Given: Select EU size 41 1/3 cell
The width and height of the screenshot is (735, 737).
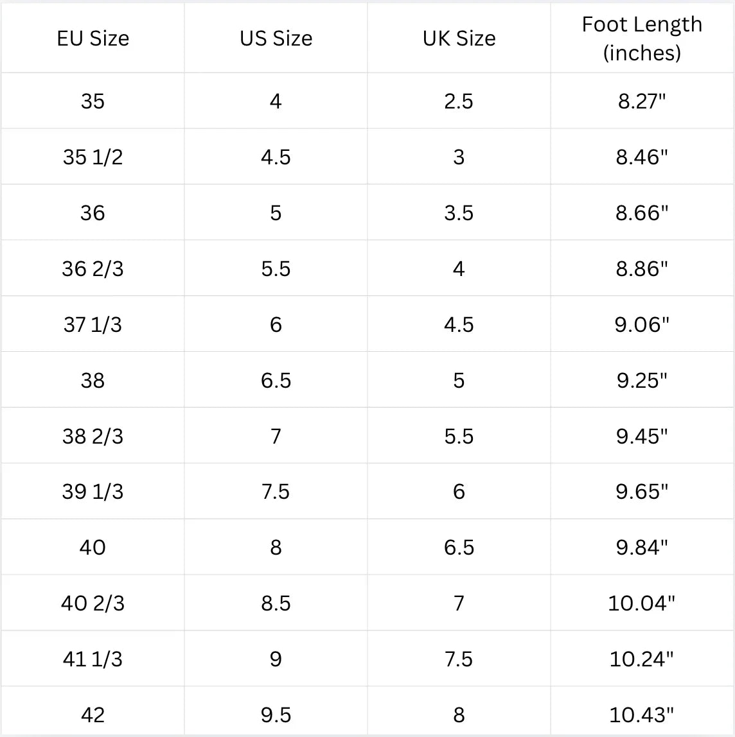Looking at the screenshot, I should (93, 659).
